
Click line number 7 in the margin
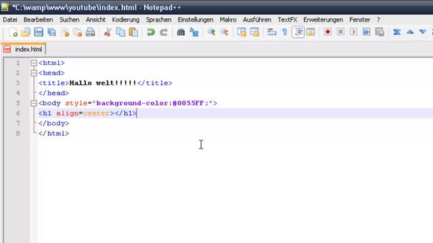[18, 123]
